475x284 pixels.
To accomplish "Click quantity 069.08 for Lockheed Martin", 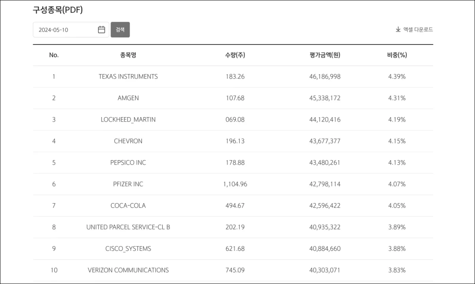I will coord(235,120).
